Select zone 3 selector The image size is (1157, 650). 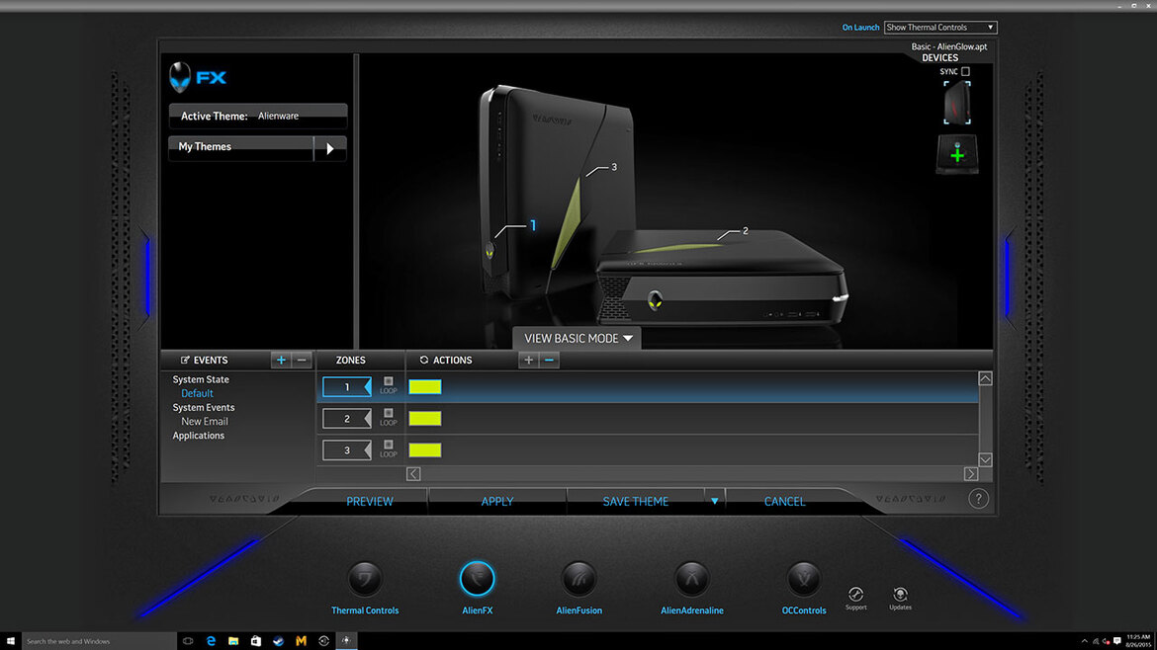pos(347,450)
